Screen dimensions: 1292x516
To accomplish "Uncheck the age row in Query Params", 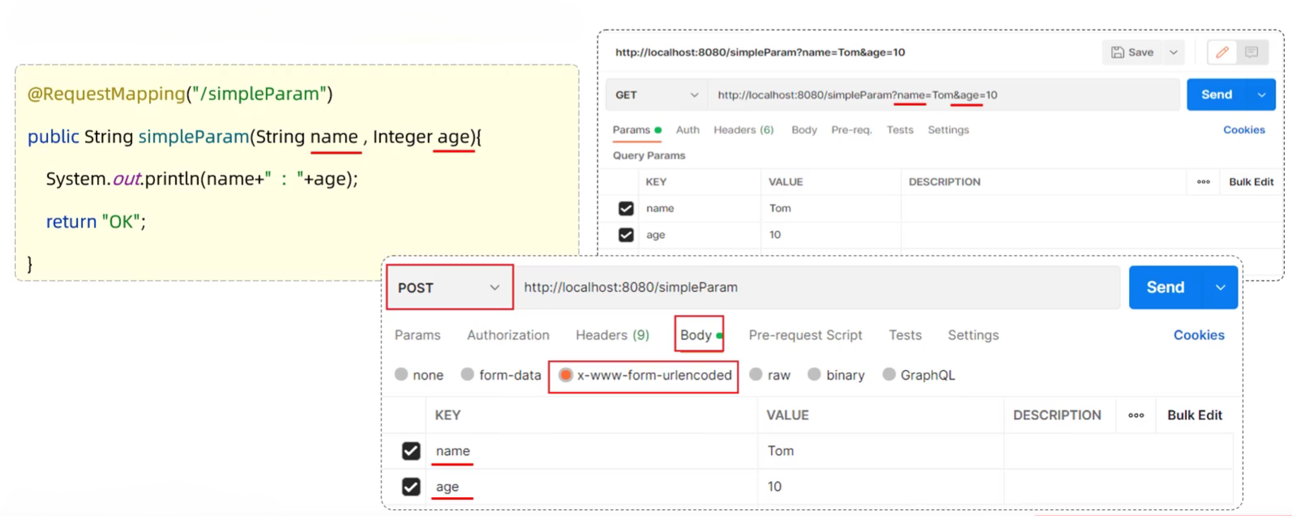I will click(626, 235).
